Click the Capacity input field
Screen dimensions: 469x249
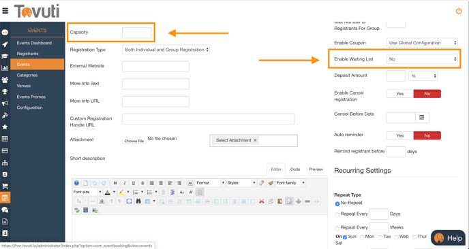[137, 33]
